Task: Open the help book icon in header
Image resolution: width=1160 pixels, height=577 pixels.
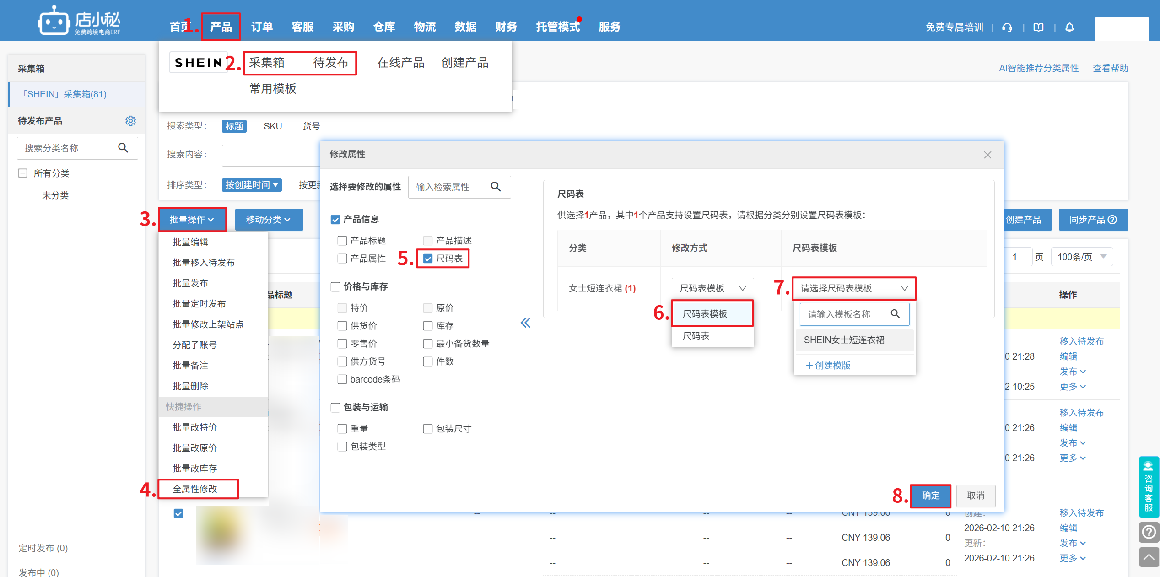Action: [x=1038, y=27]
